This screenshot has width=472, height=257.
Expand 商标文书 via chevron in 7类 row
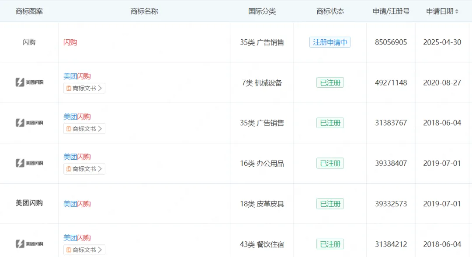pyautogui.click(x=101, y=88)
